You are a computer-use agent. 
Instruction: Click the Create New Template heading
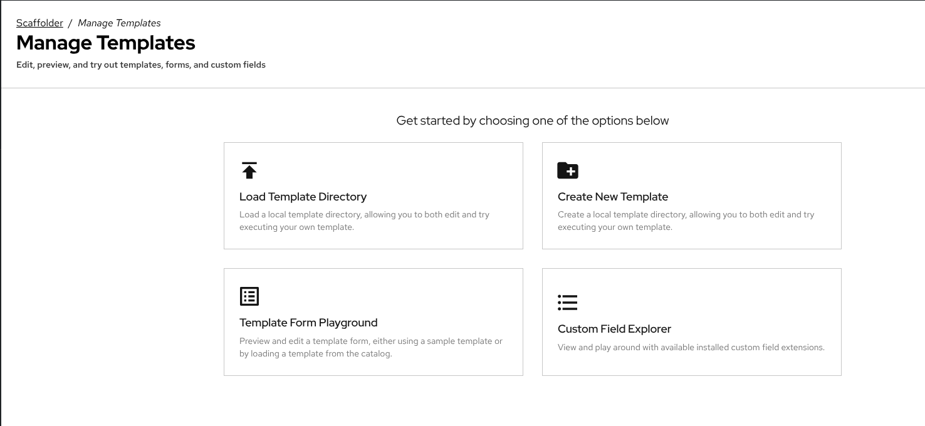point(613,197)
